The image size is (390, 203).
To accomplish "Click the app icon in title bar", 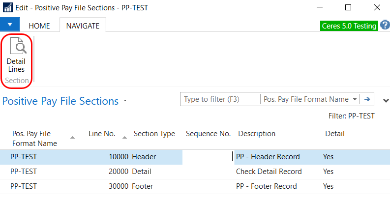I will click(x=8, y=8).
